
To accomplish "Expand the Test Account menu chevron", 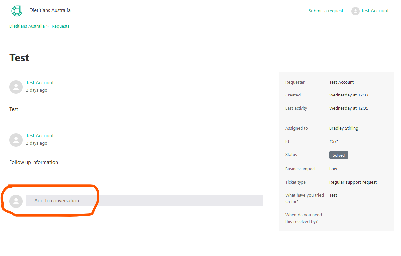I will click(392, 11).
